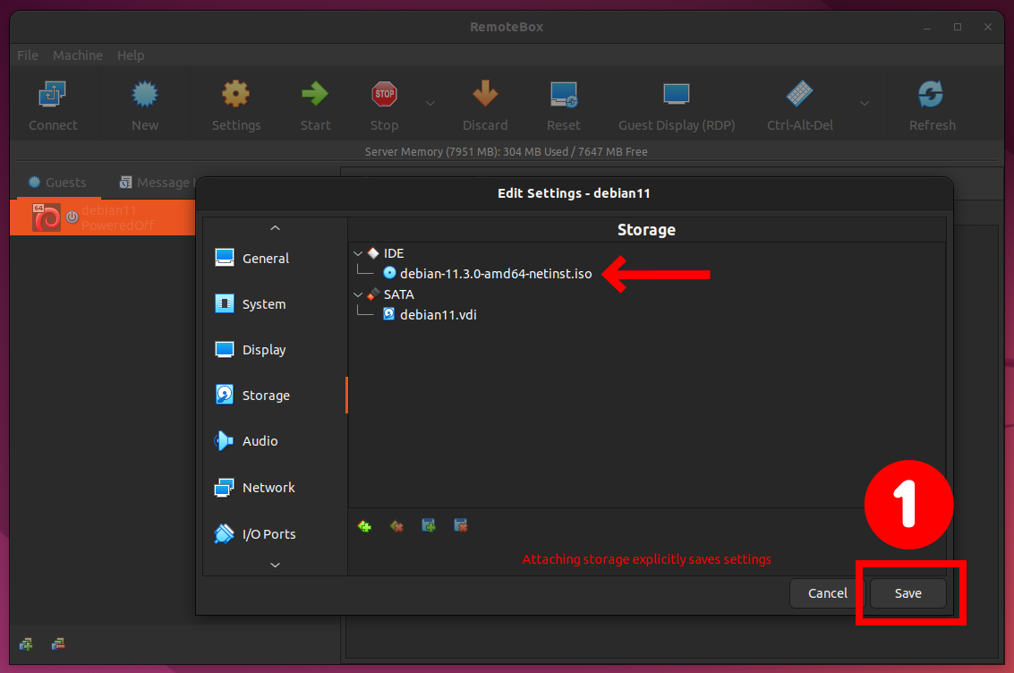The height and width of the screenshot is (673, 1014).
Task: Expand the dropdown arrow next to Ctrl-Alt-Del
Action: pos(864,104)
